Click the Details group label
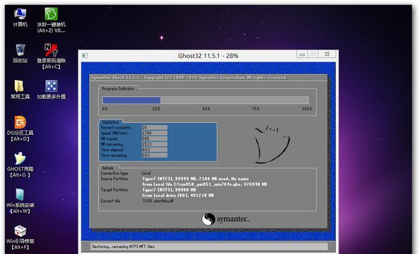Image resolution: width=420 pixels, height=254 pixels. [108, 168]
